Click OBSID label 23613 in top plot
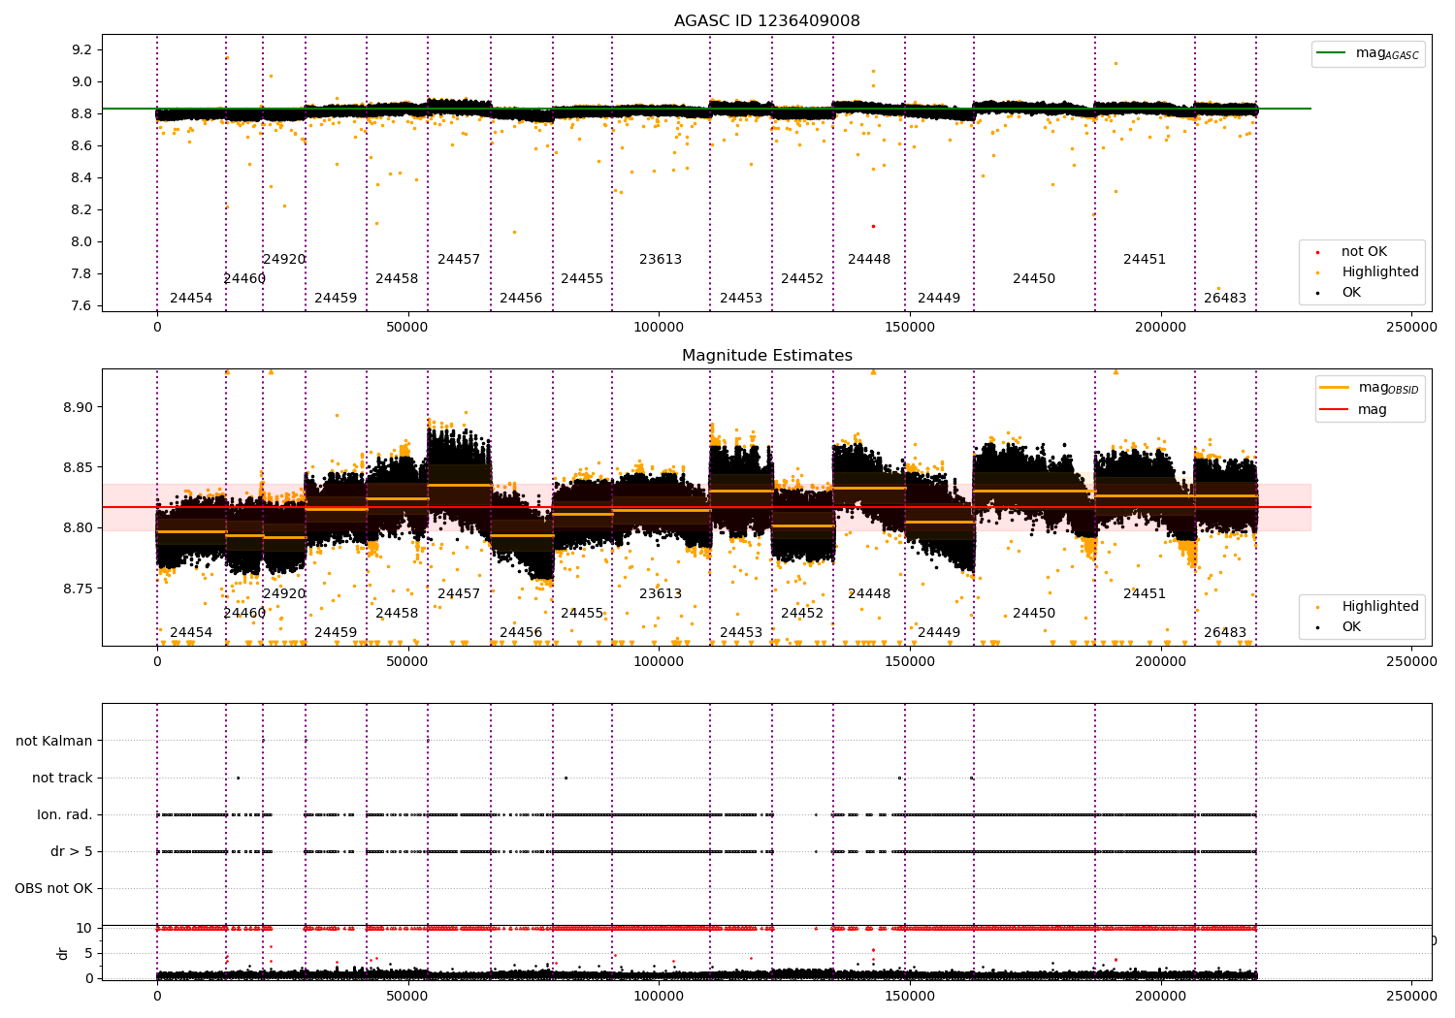The height and width of the screenshot is (1018, 1455). [661, 259]
